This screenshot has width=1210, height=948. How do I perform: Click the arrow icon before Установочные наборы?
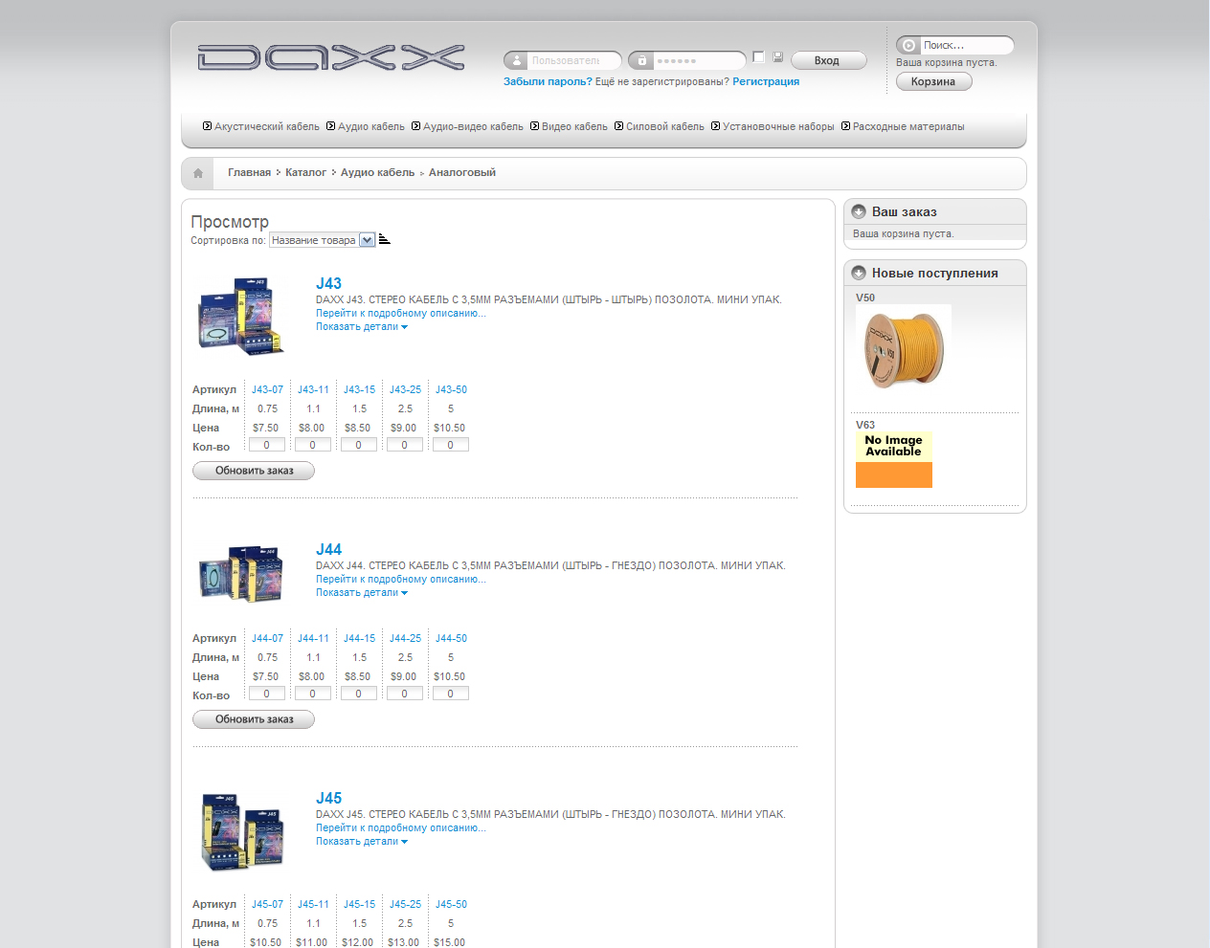pyautogui.click(x=715, y=126)
